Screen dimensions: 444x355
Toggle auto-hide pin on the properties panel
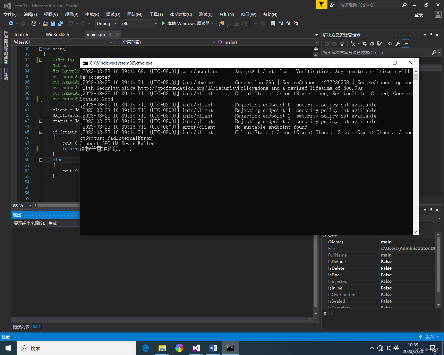[x=431, y=210]
